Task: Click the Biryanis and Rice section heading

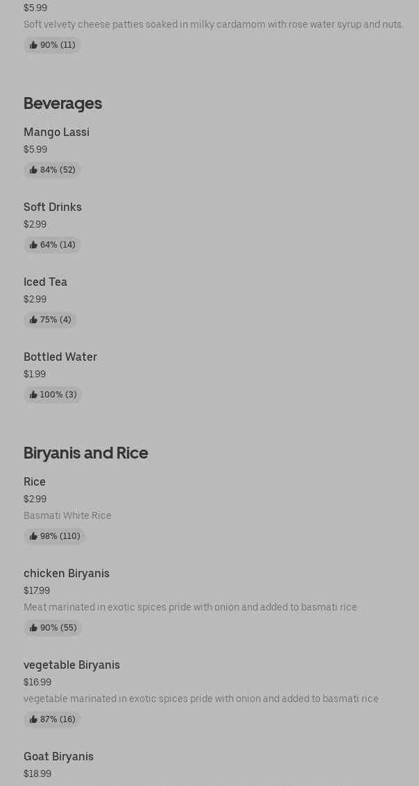Action: (85, 453)
